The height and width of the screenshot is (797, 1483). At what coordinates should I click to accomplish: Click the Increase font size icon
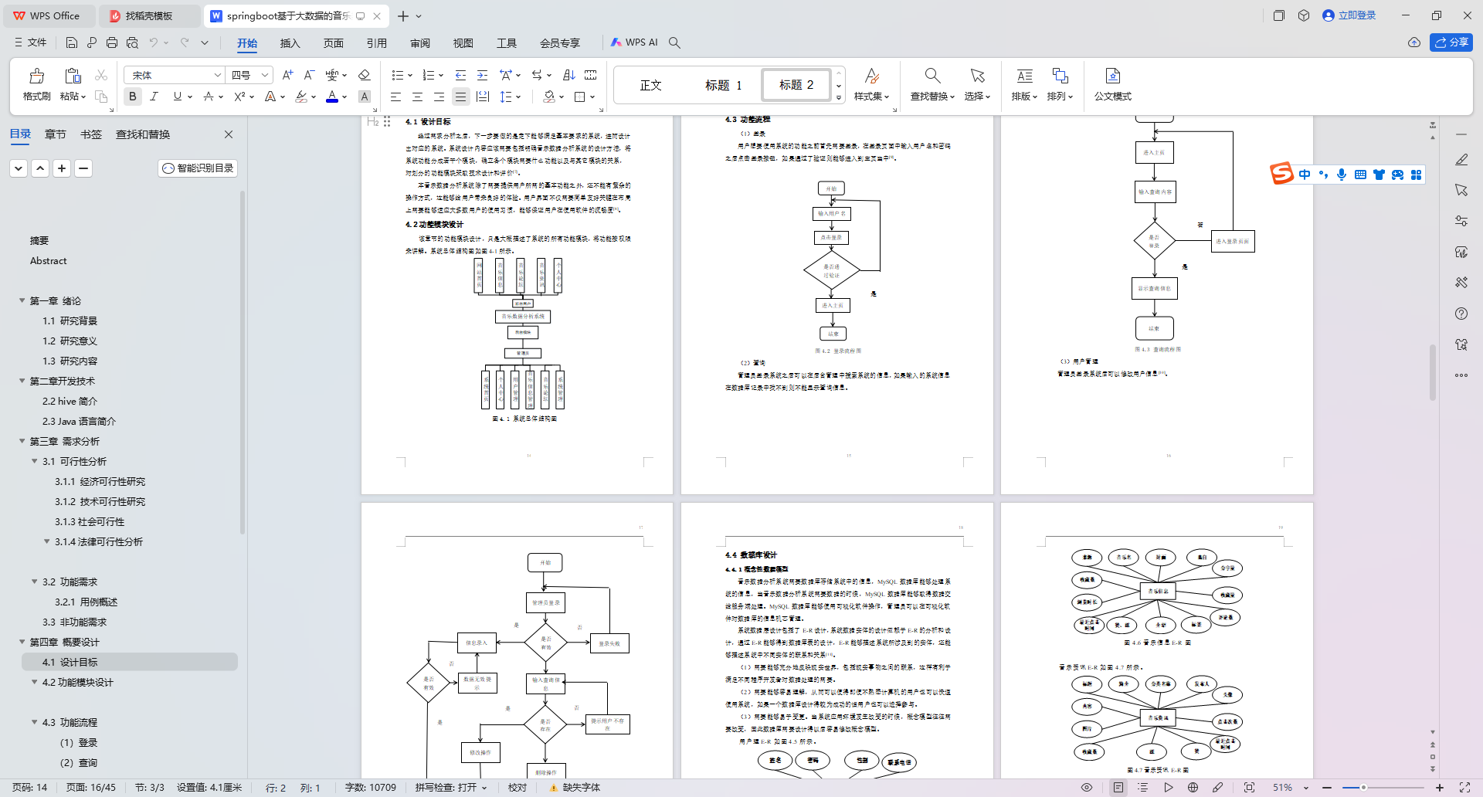tap(287, 75)
